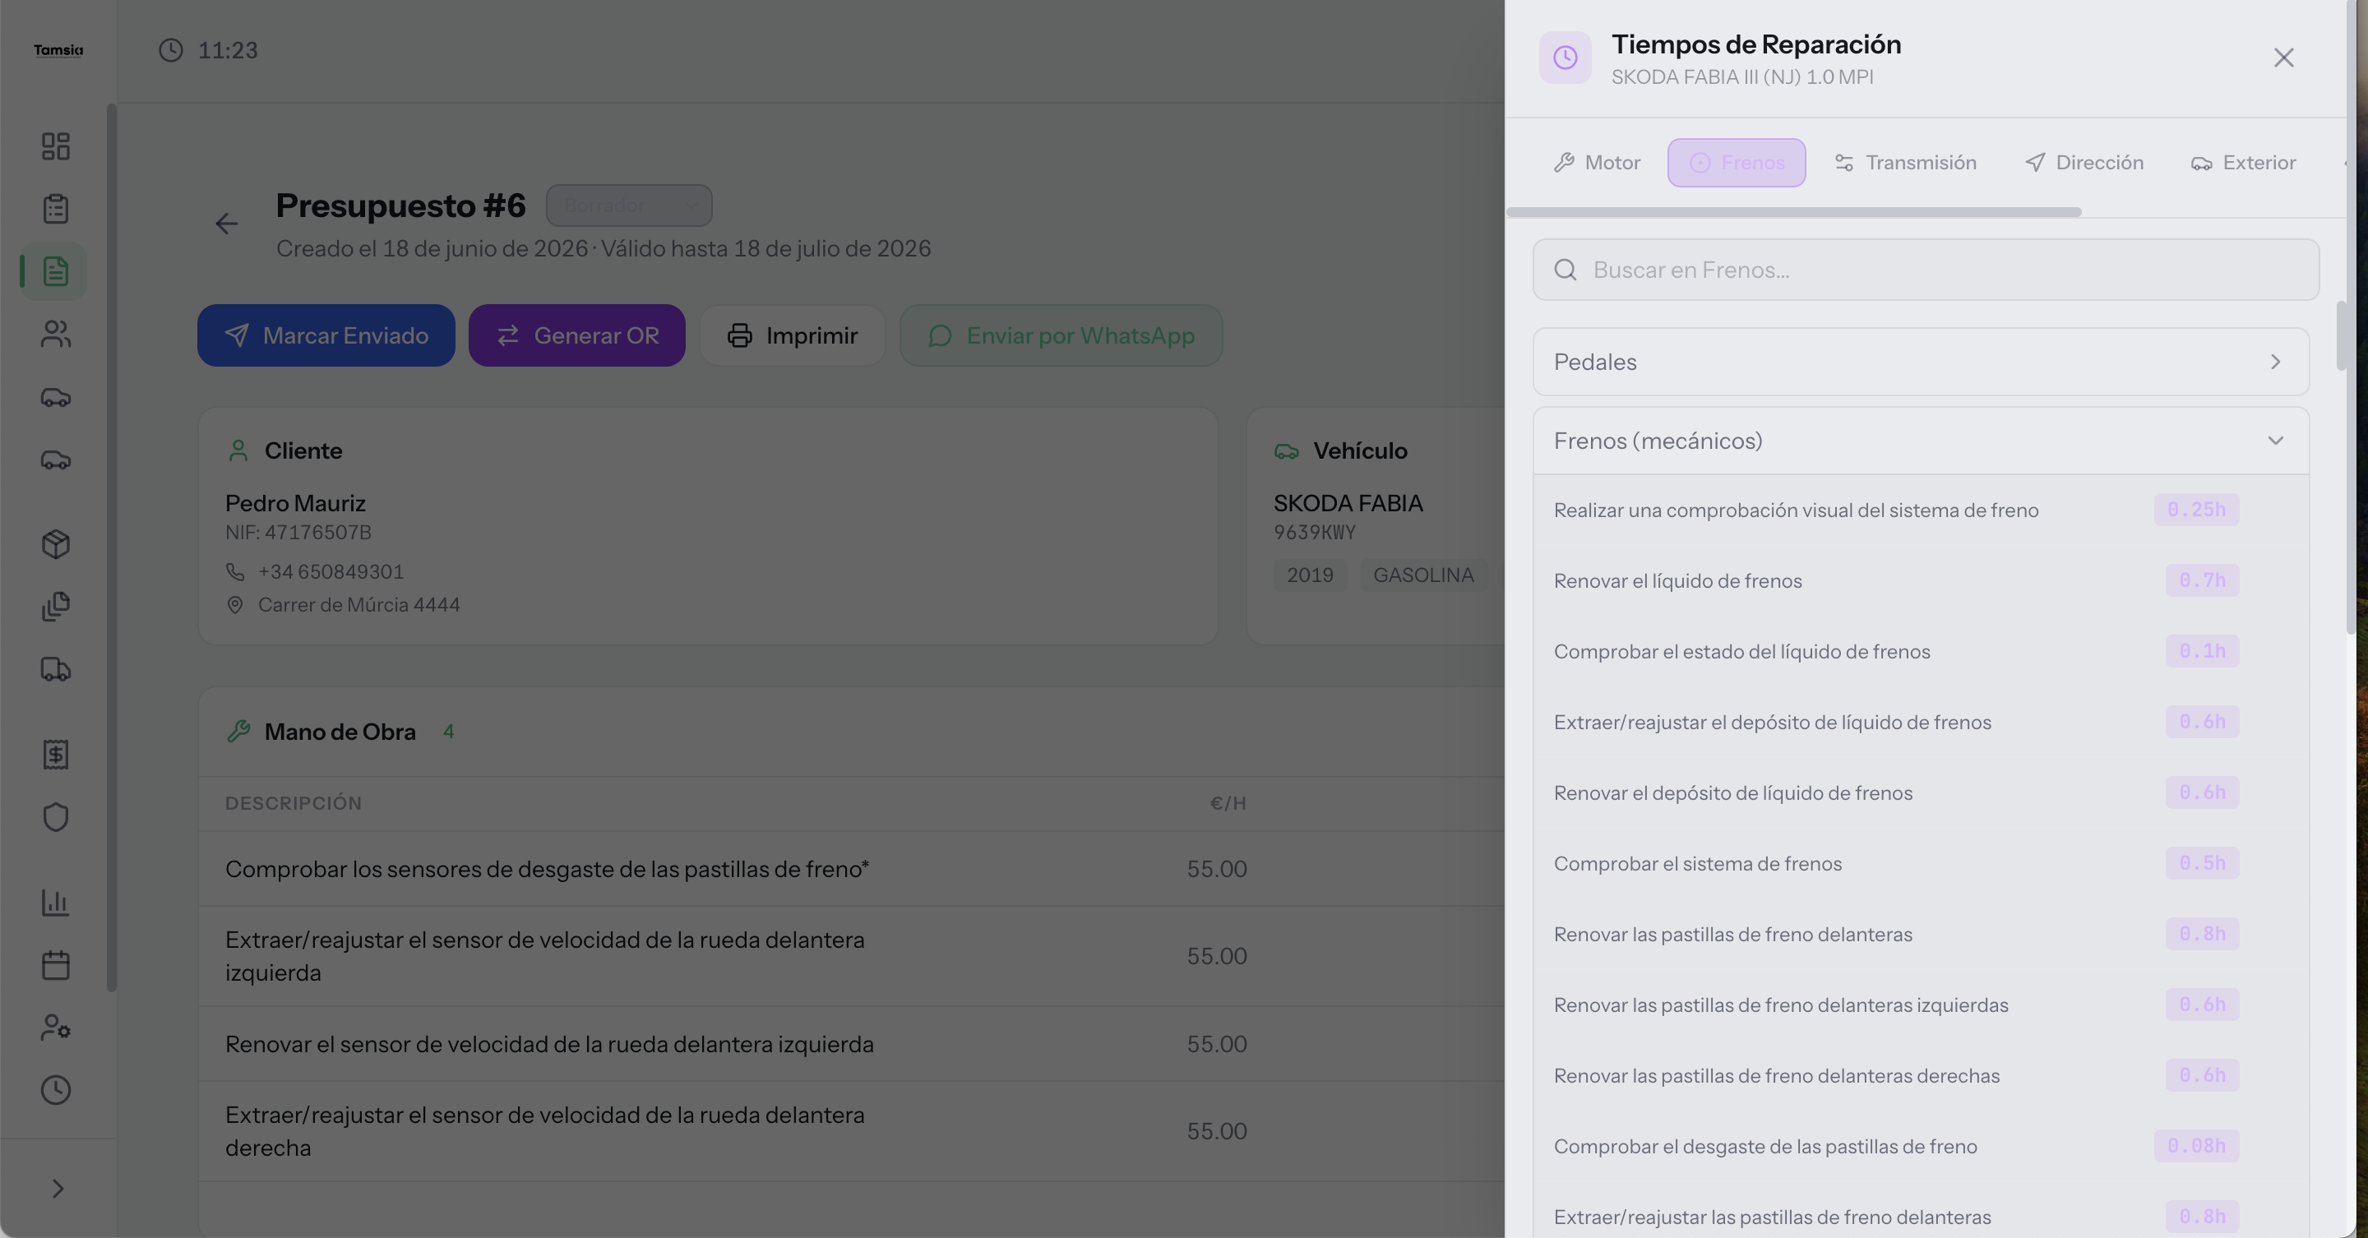This screenshot has height=1238, width=2368.
Task: Collapse the Frenos (mecánicos) section
Action: pos(1921,441)
